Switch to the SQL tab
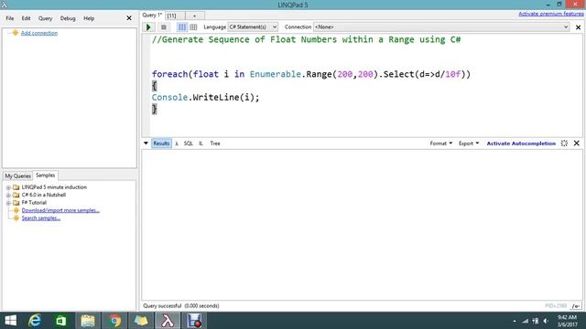Screen dimensions: 586x329 click(x=189, y=143)
